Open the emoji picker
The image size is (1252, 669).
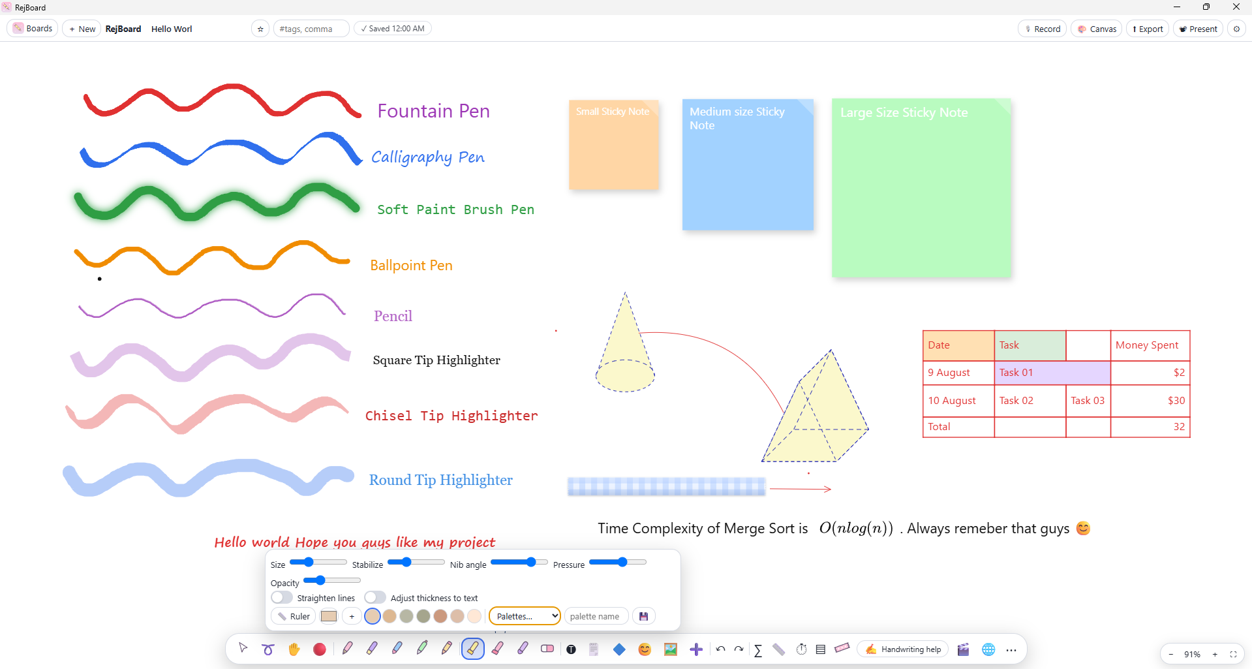645,649
